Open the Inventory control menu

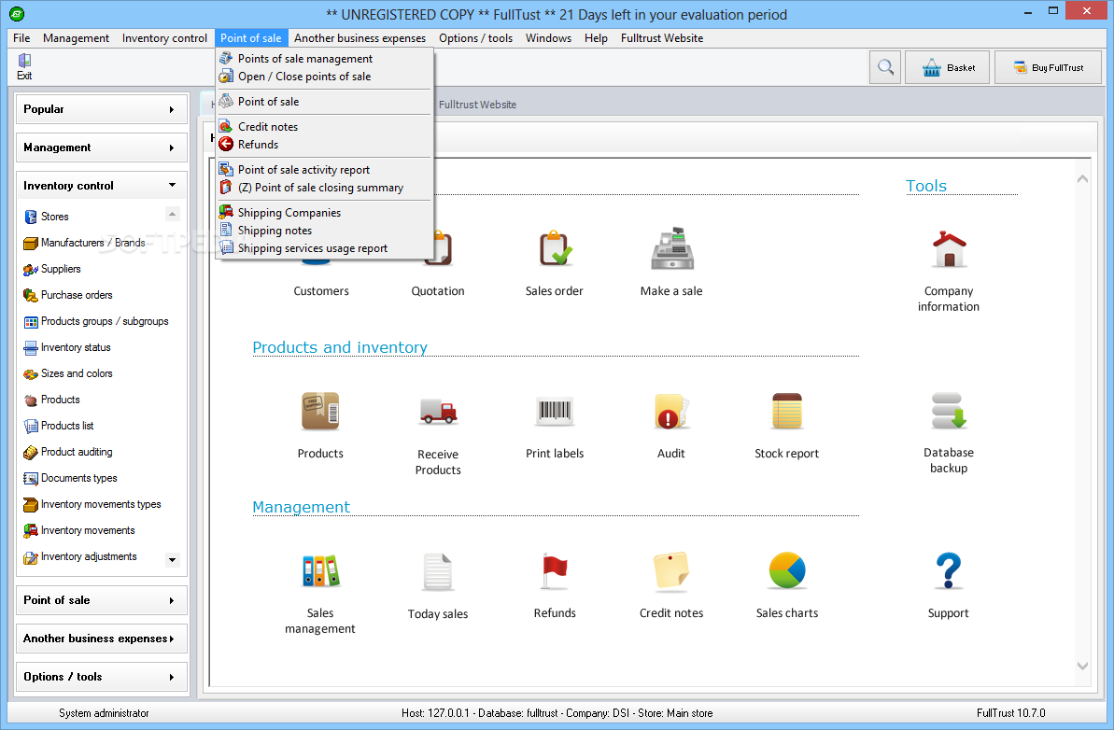[164, 38]
